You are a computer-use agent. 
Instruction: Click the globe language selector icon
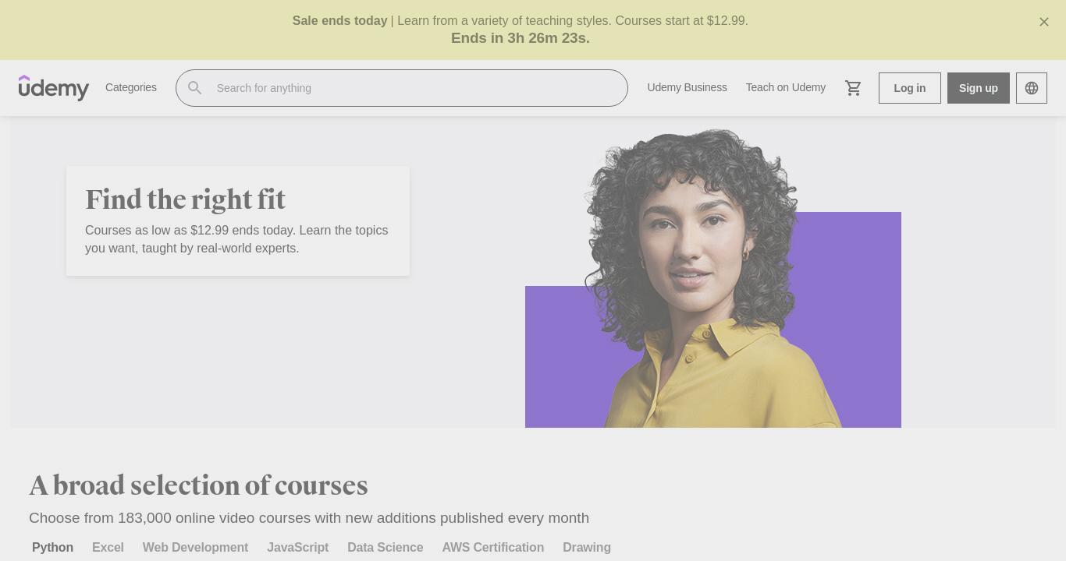click(x=1032, y=88)
